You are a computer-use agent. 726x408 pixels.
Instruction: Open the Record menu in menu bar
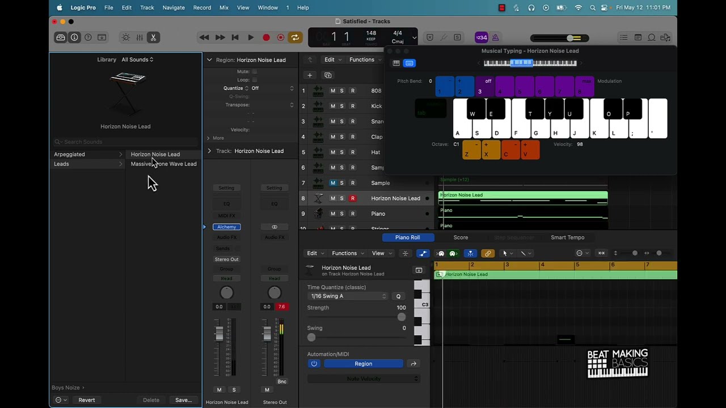click(202, 7)
